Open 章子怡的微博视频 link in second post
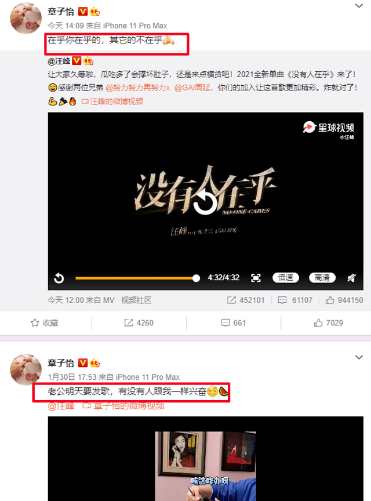Viewport: 371px width, 501px height. (123, 406)
